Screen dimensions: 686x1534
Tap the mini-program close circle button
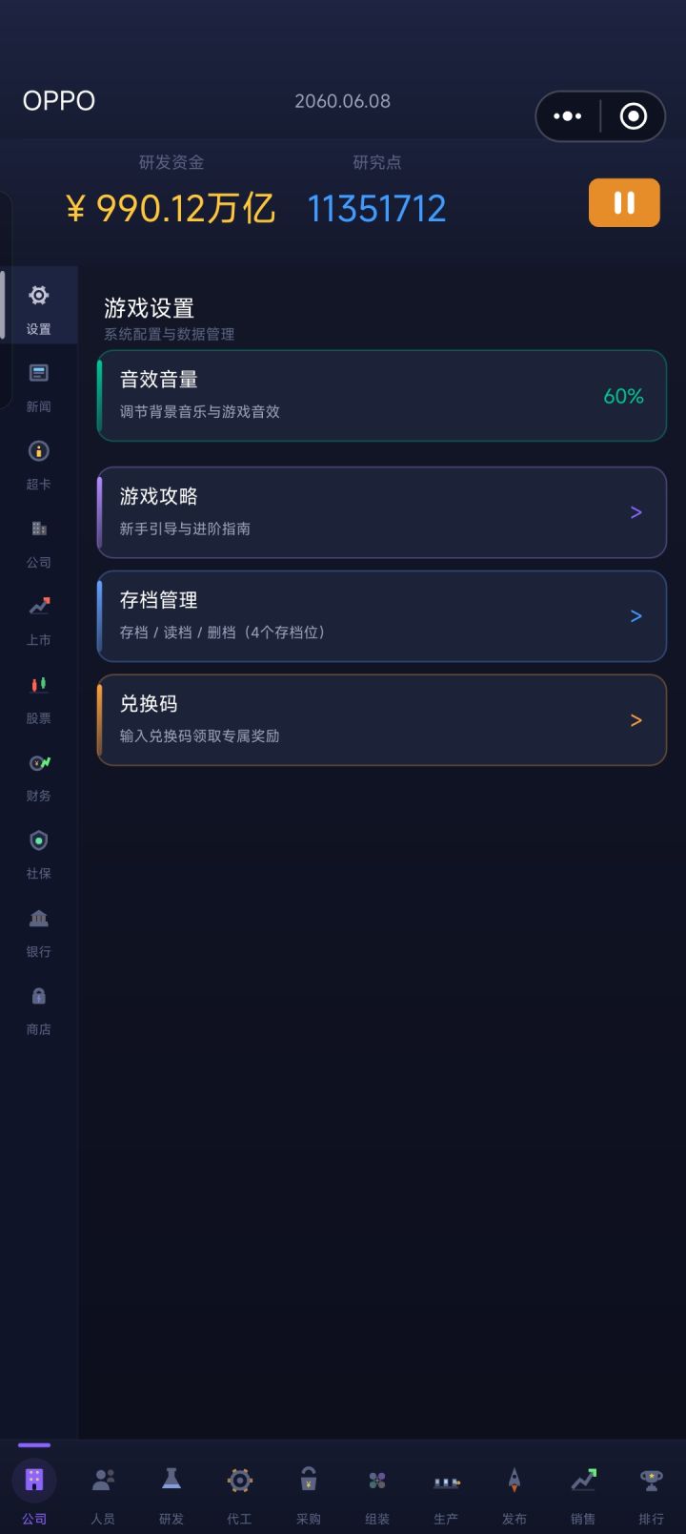click(x=634, y=116)
